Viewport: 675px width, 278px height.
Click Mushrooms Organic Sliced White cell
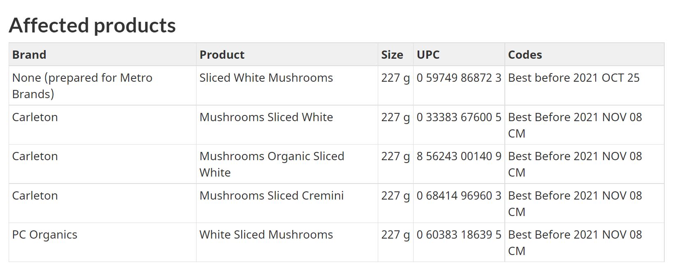click(287, 164)
